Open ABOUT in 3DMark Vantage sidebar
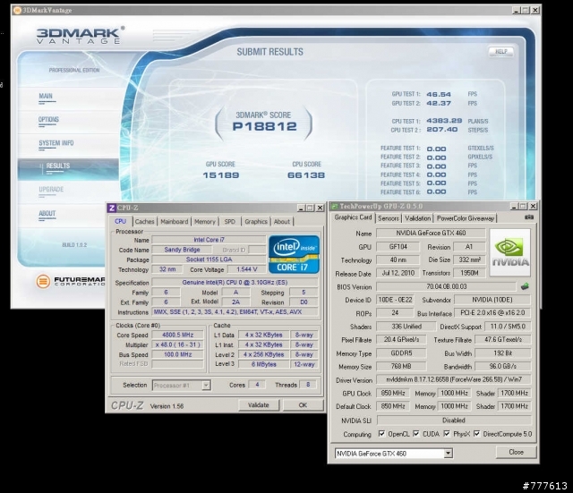The image size is (573, 493). tap(47, 213)
